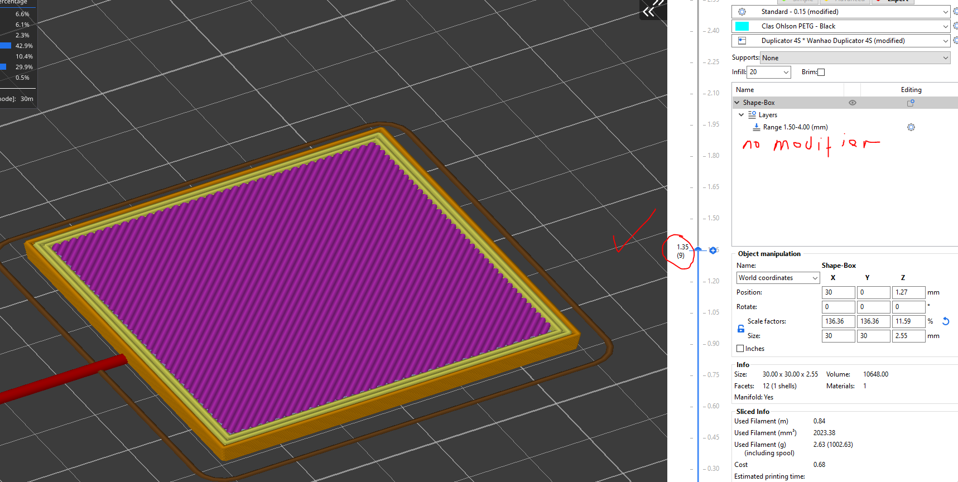This screenshot has width=958, height=482.
Task: Click the Editing column header
Action: (911, 90)
